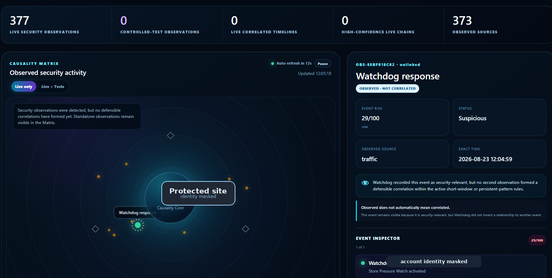Switch matrix filter to Live + Tests
The image size is (552, 278).
53,87
